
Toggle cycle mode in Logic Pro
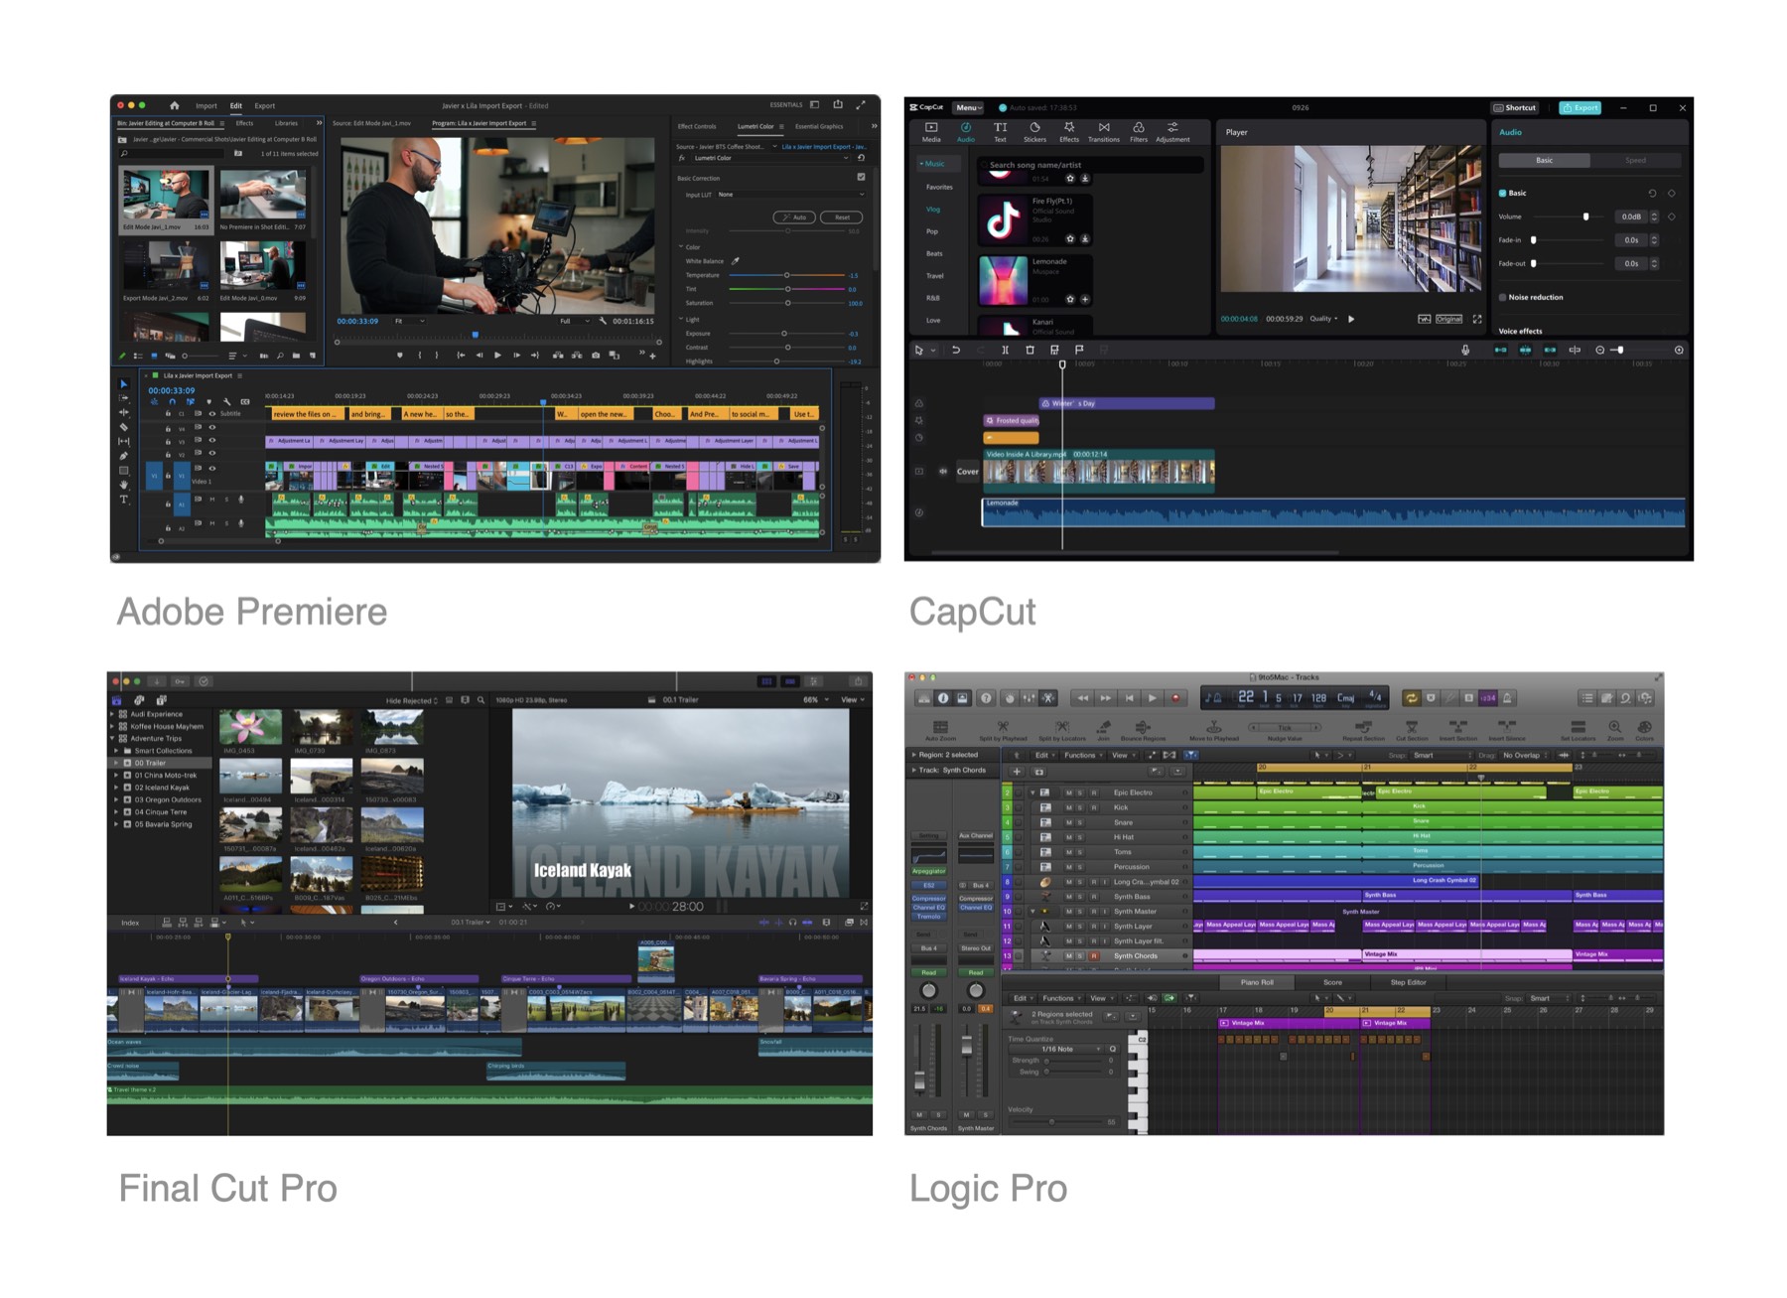click(1411, 698)
